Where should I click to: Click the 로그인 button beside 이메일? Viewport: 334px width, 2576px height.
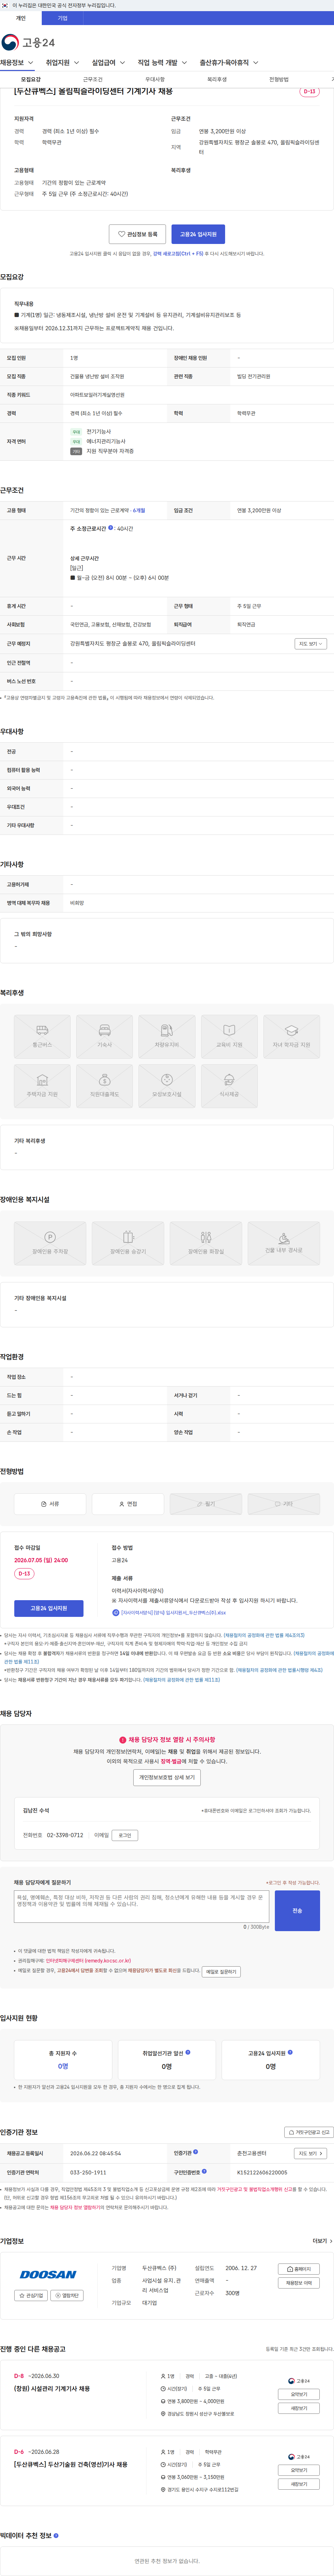125,1835
